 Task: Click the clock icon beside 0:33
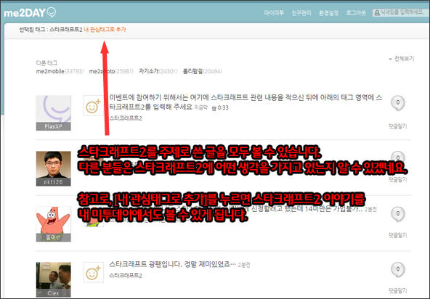(214, 108)
